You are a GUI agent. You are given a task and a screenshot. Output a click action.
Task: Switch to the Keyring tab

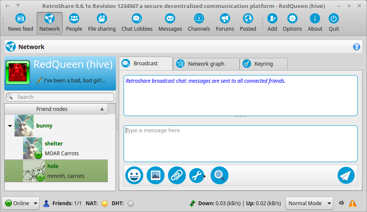[263, 64]
